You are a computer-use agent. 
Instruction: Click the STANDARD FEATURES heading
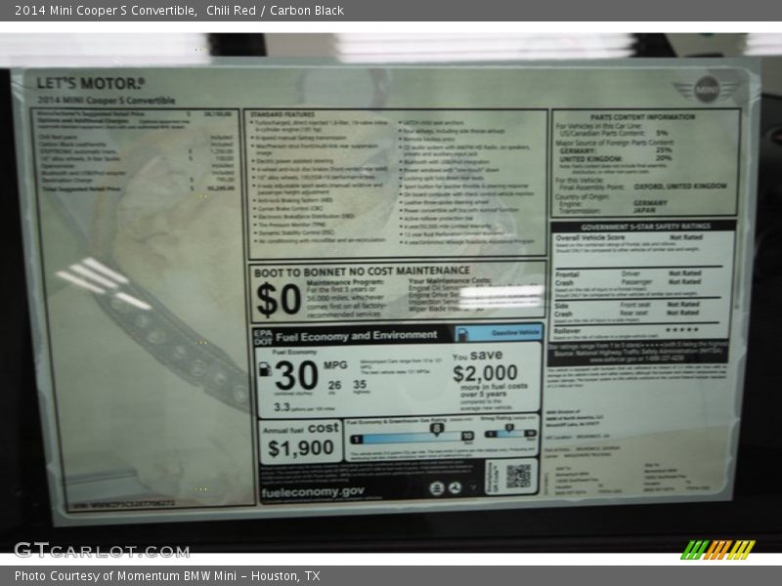pyautogui.click(x=282, y=114)
